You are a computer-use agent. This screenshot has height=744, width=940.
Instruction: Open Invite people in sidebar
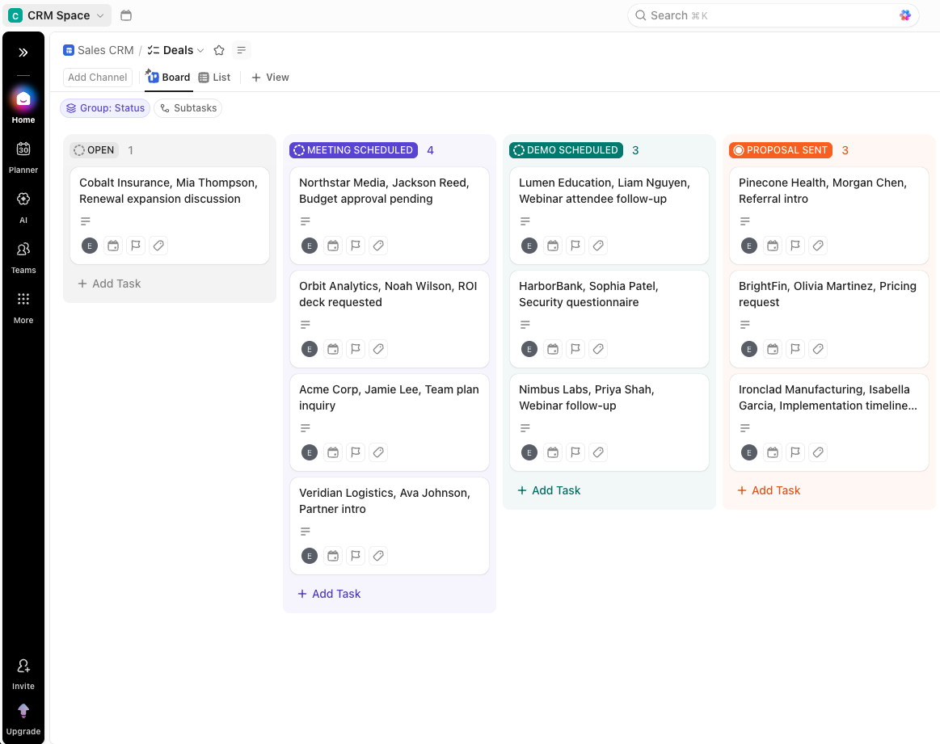[23, 674]
